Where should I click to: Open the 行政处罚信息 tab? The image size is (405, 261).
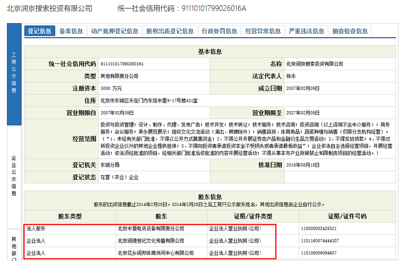point(219,31)
